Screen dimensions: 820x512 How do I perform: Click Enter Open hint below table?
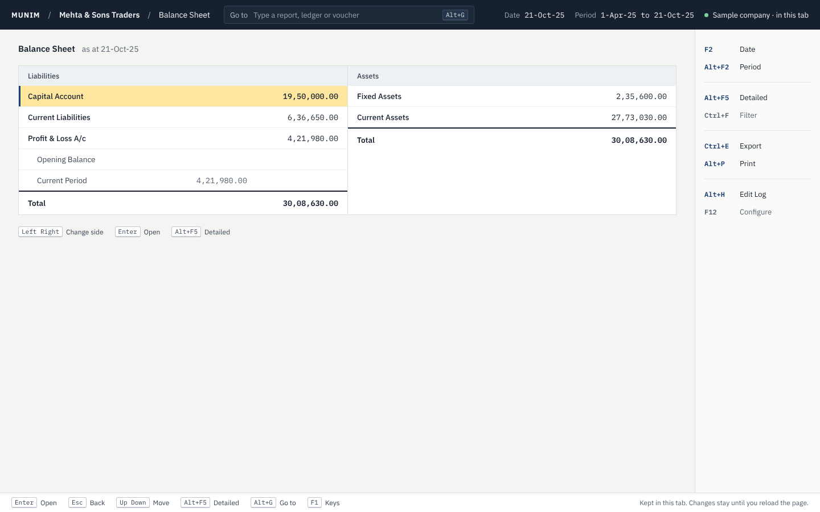(137, 232)
